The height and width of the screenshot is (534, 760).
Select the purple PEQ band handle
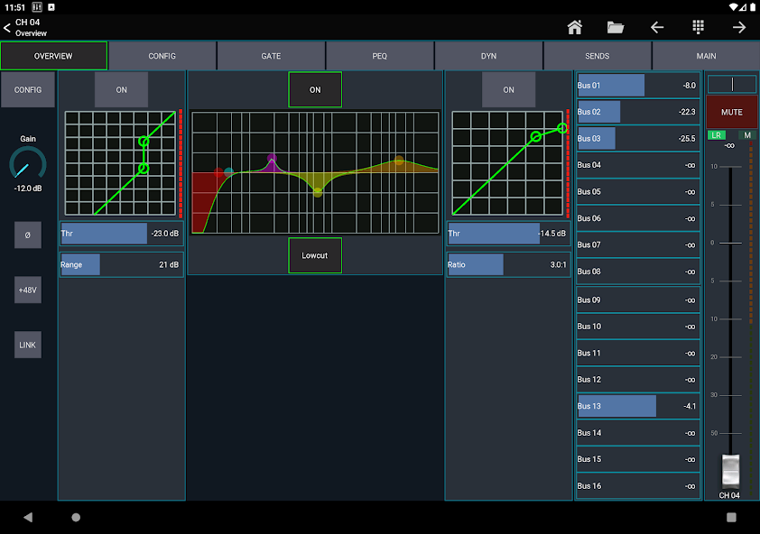[272, 158]
